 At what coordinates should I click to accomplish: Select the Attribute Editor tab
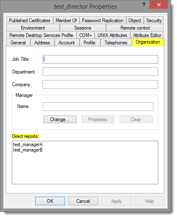pyautogui.click(x=147, y=35)
